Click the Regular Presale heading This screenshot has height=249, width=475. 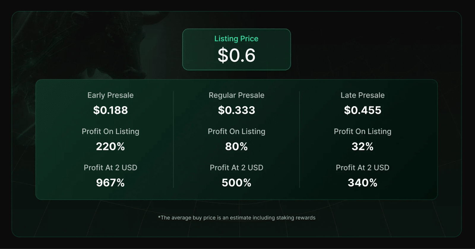[x=236, y=95]
